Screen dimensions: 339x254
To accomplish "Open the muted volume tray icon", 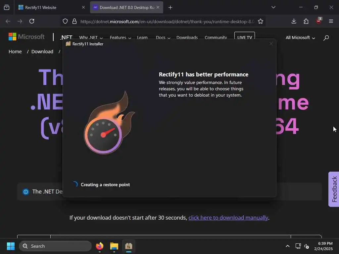I will click(x=306, y=246).
